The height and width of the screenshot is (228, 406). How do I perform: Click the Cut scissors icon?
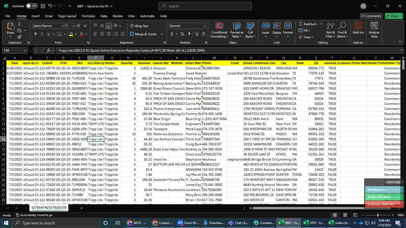pyautogui.click(x=19, y=24)
